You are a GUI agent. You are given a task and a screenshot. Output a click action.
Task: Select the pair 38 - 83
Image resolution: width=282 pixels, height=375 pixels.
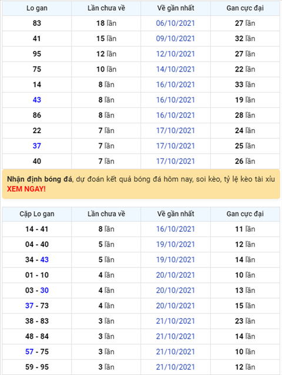click(37, 320)
